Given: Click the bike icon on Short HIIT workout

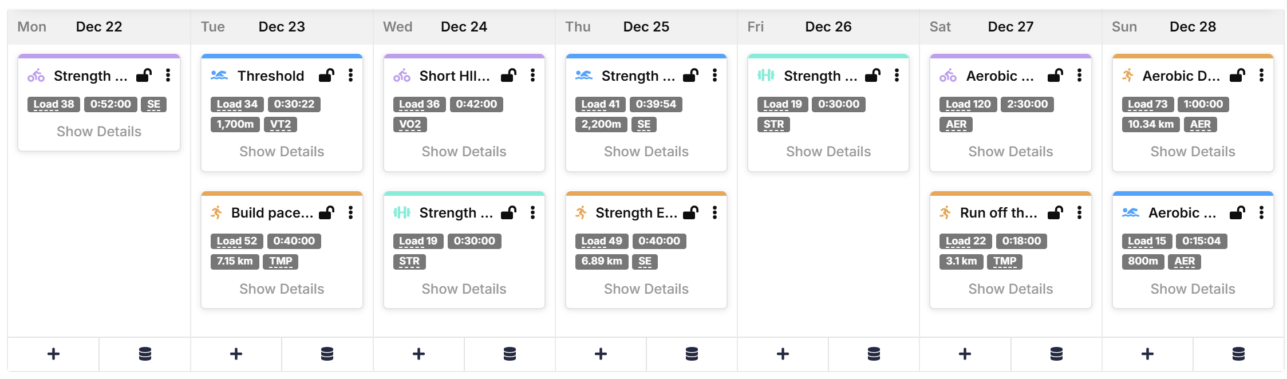Looking at the screenshot, I should pyautogui.click(x=401, y=76).
